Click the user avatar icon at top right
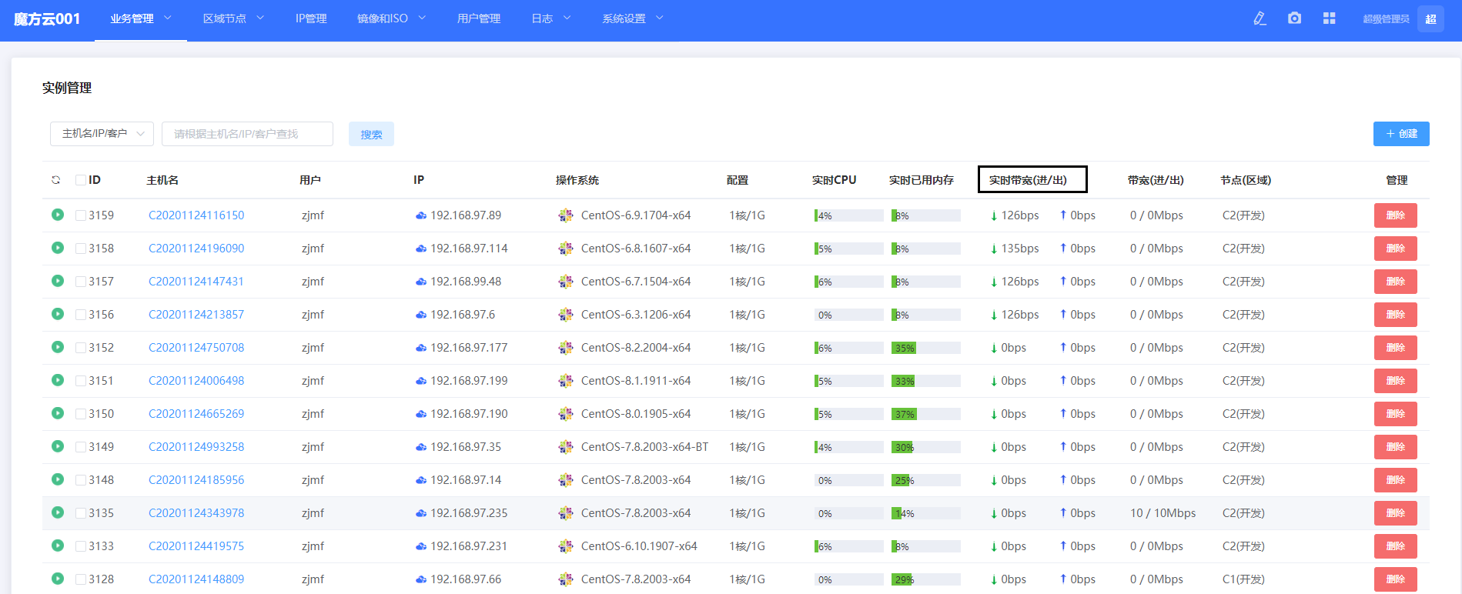Screen dimensions: 1462x594 tap(1430, 19)
